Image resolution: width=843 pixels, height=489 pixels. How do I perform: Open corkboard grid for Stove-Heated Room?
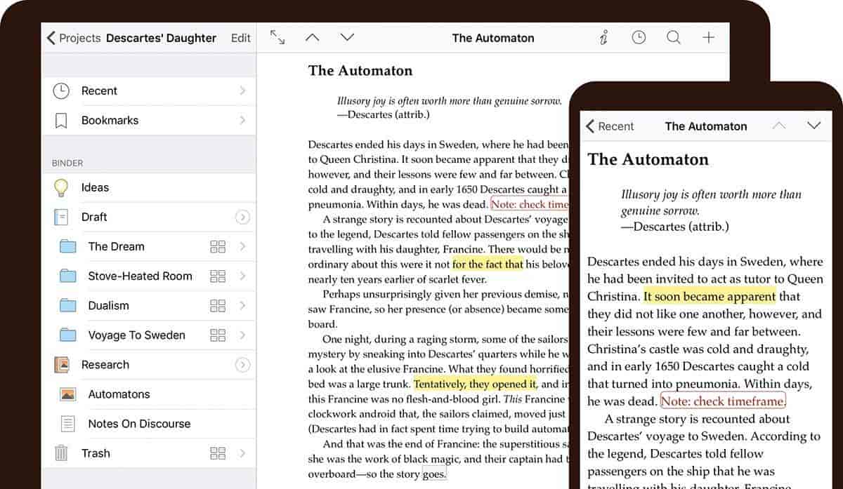(218, 276)
